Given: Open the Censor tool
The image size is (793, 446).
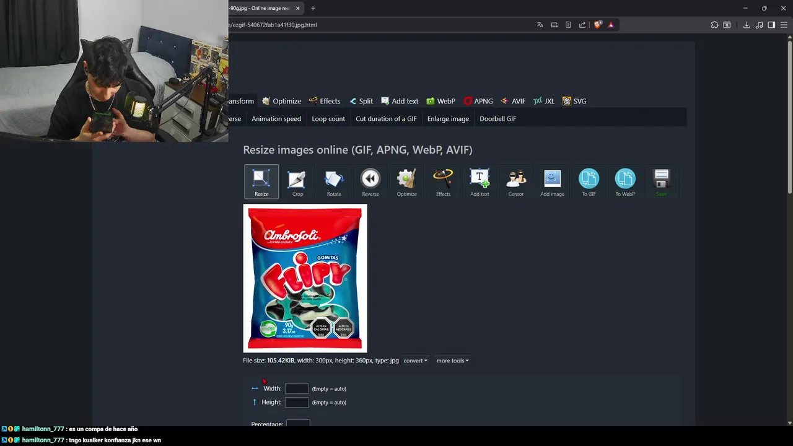Looking at the screenshot, I should (516, 181).
